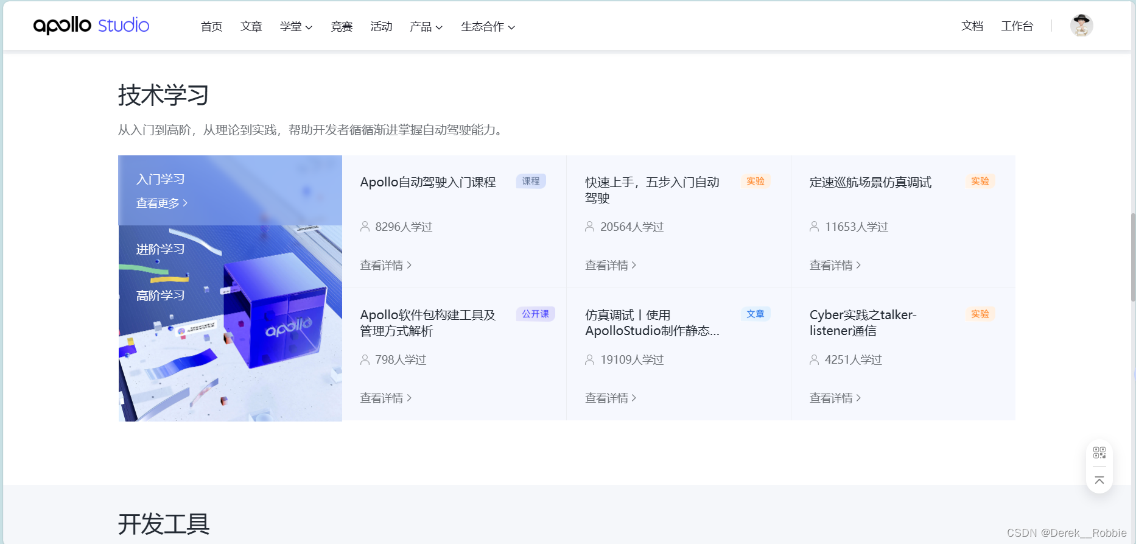Viewport: 1136px width, 544px height.
Task: Expand the 产品 dropdown menu
Action: tap(426, 26)
